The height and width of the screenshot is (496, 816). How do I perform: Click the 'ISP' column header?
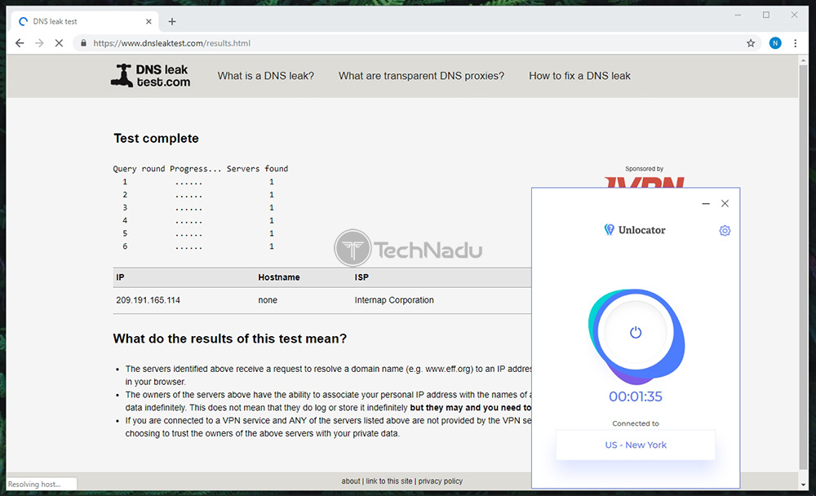coord(361,277)
